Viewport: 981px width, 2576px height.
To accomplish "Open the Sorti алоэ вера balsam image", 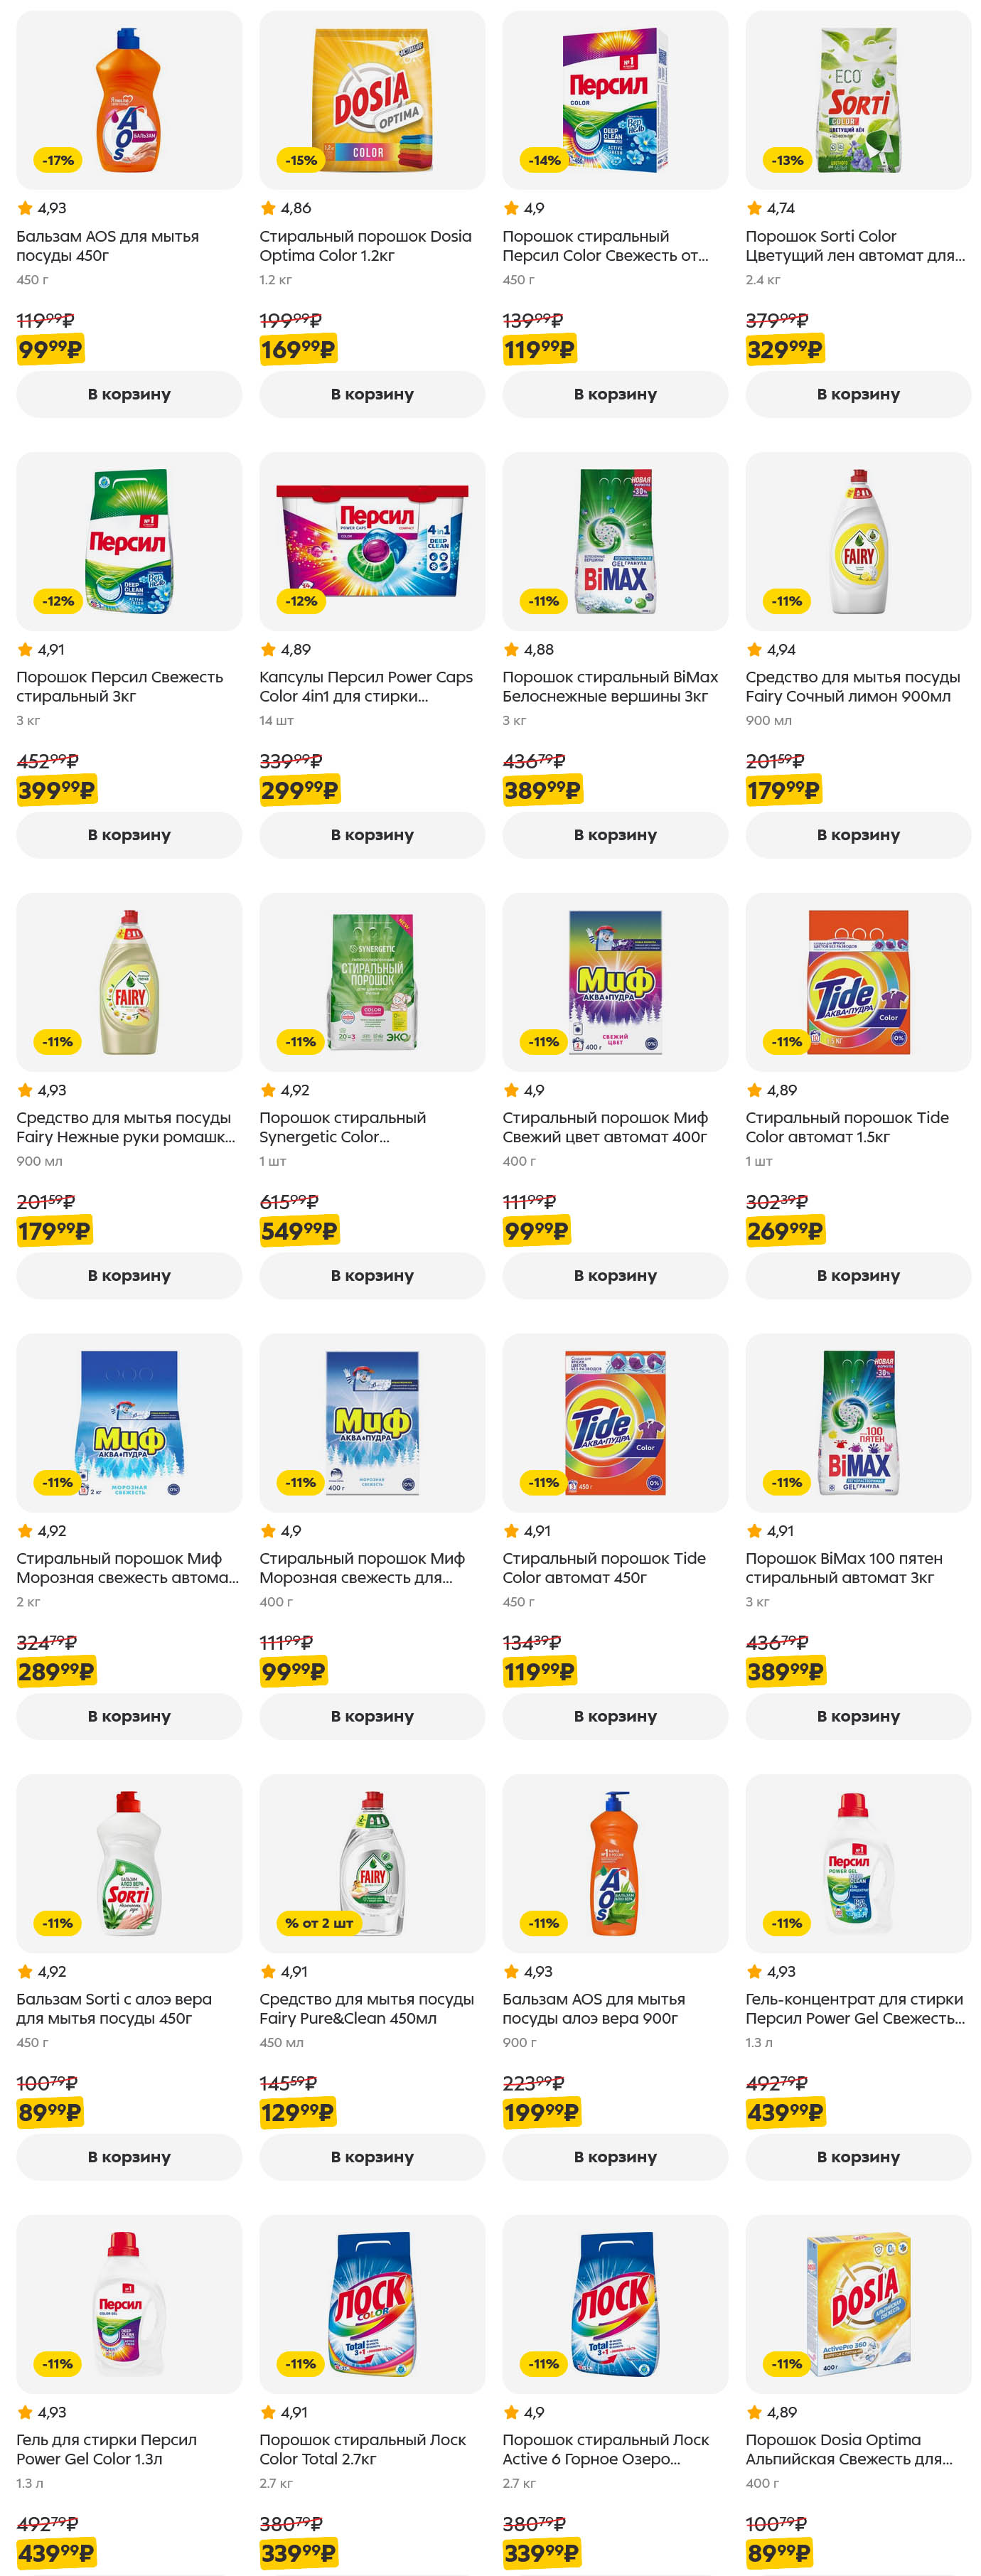I will 129,1862.
